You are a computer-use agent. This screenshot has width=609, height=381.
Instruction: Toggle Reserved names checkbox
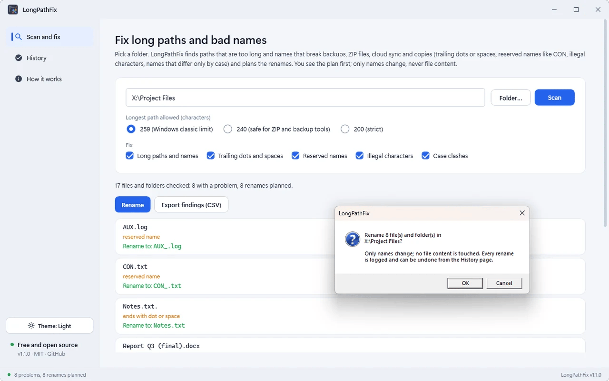point(319,156)
